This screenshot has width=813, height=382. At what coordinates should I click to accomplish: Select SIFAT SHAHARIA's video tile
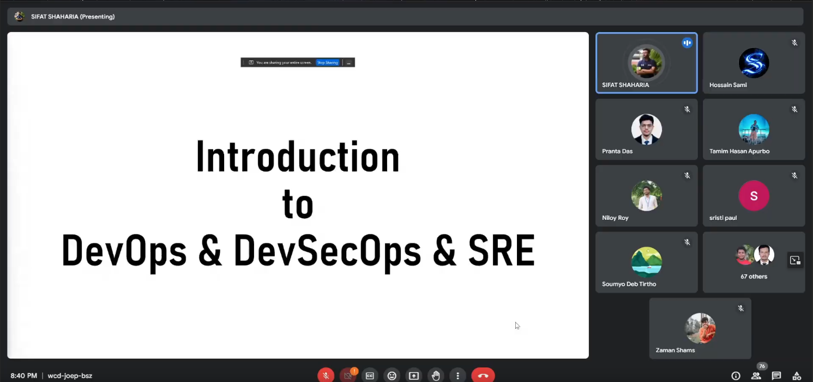coord(646,63)
